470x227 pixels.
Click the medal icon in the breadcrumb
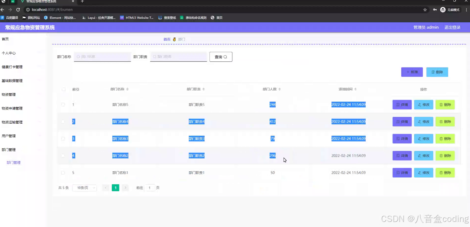click(174, 39)
